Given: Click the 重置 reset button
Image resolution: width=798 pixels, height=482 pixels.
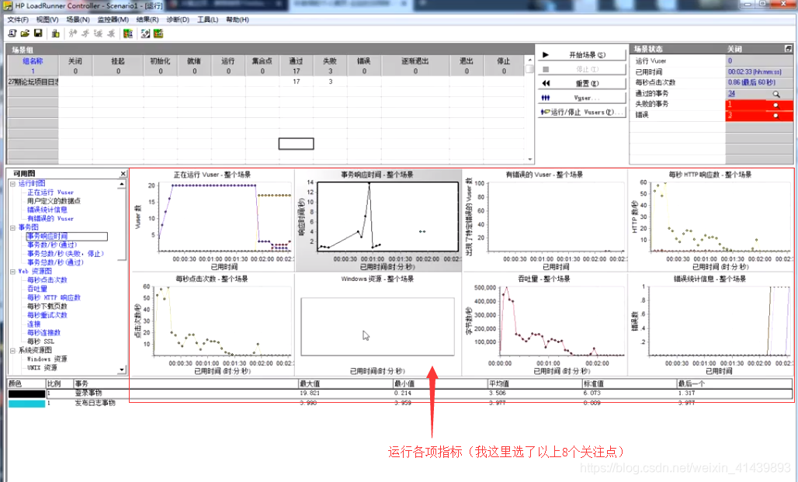Looking at the screenshot, I should (x=582, y=84).
